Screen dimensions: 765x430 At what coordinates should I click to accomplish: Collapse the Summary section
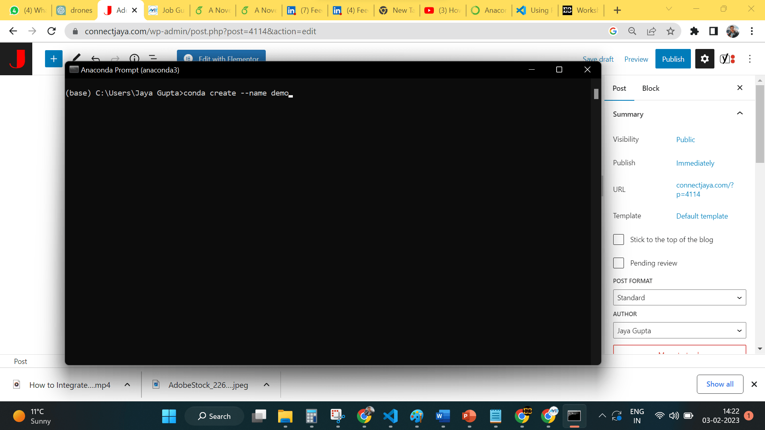click(740, 113)
